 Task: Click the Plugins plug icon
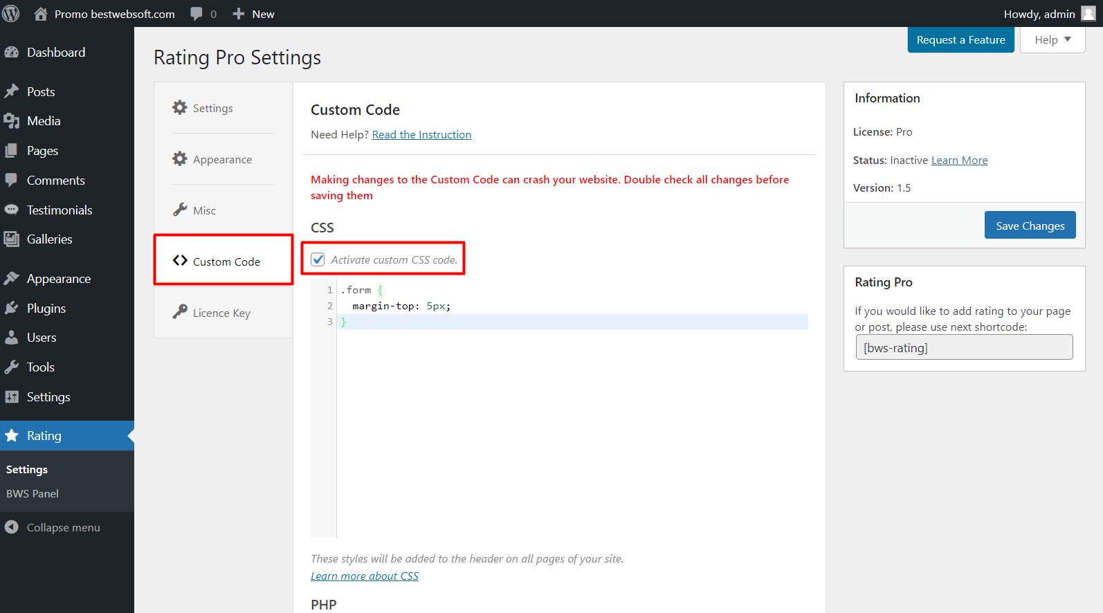coord(12,308)
